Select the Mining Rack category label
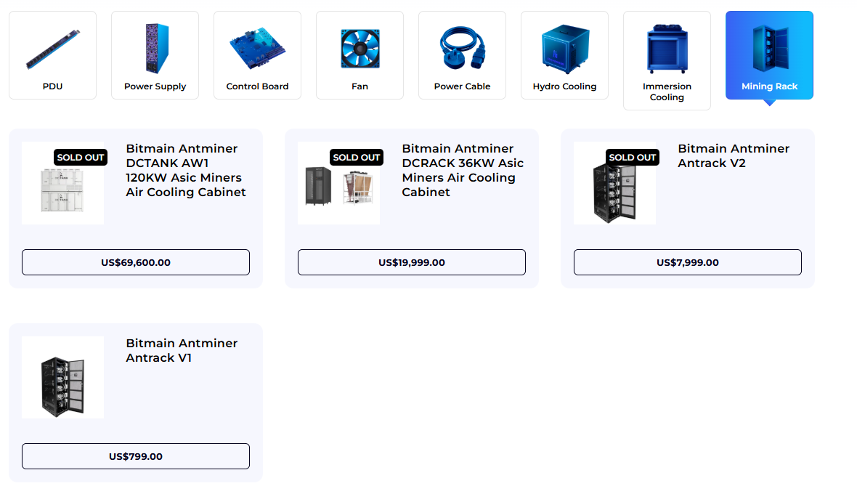 [x=770, y=86]
